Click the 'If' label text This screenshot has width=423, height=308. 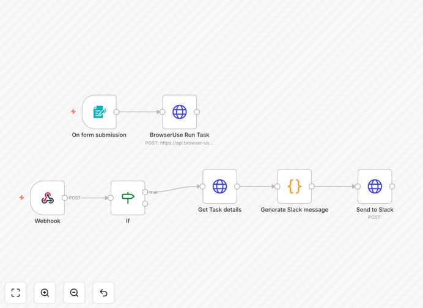pyautogui.click(x=128, y=221)
